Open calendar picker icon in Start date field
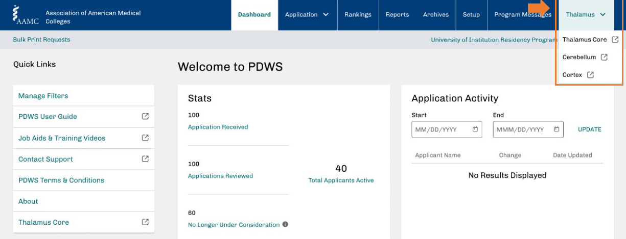The height and width of the screenshot is (239, 626). coord(475,129)
